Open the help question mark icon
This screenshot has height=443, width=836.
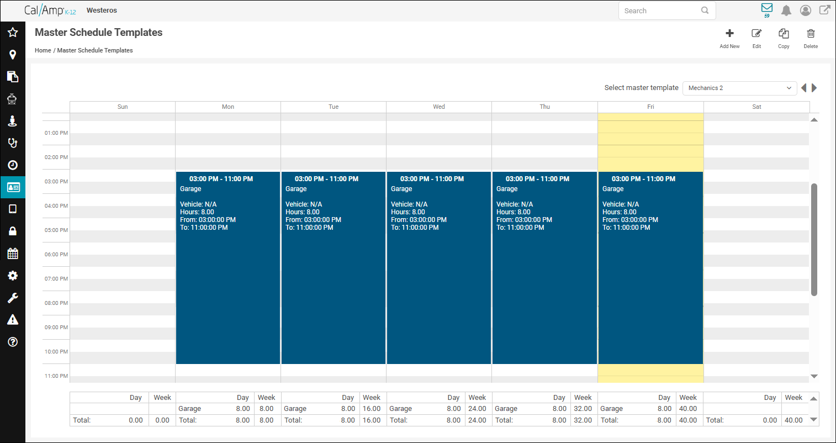13,342
